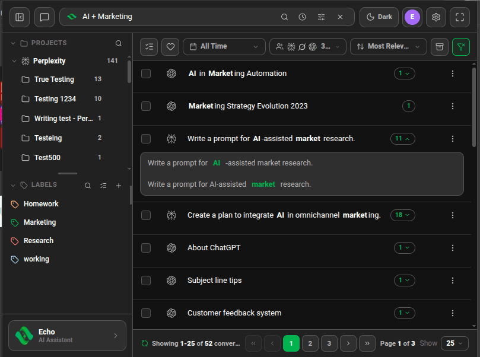This screenshot has width=480, height=357.
Task: Refresh the conversation list icon
Action: tap(145, 343)
